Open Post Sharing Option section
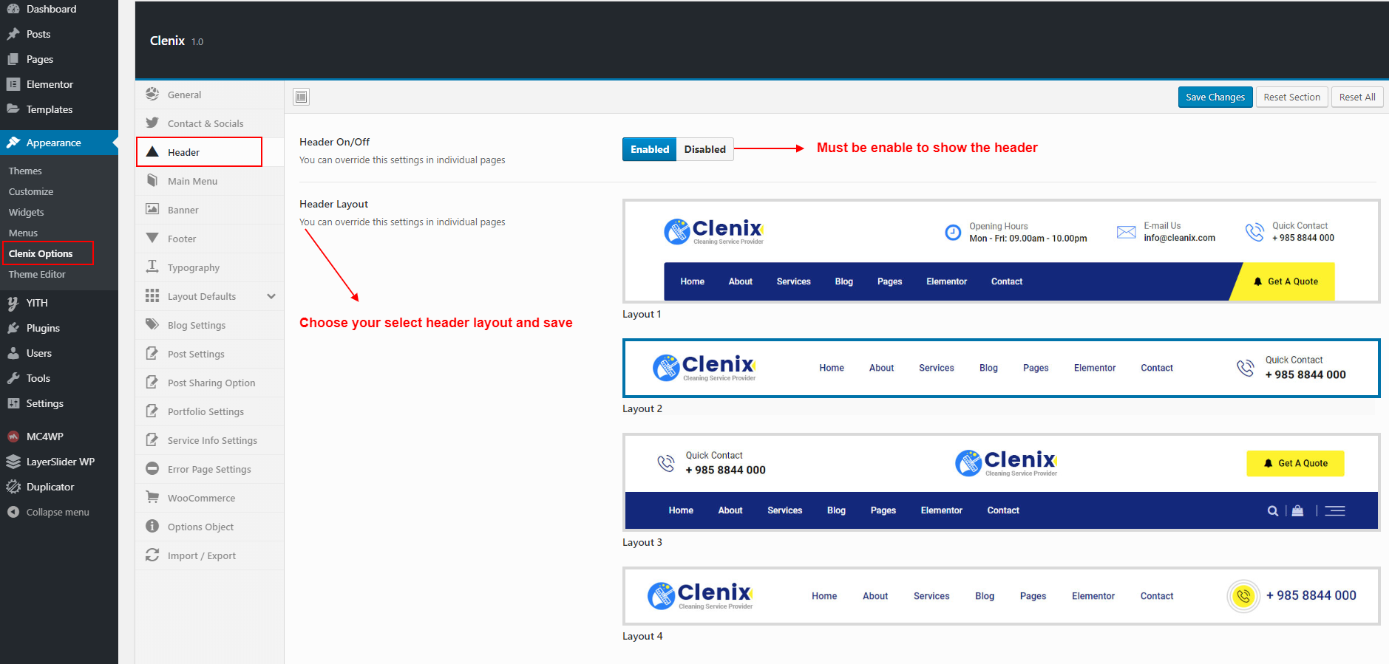1389x664 pixels. (210, 383)
